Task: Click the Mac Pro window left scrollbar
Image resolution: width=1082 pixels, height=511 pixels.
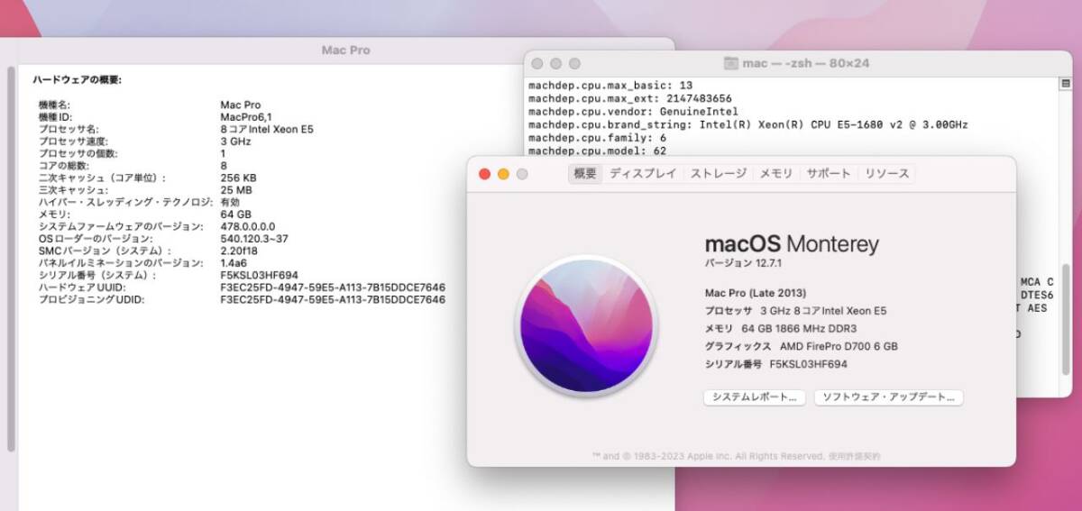Action: 11,260
